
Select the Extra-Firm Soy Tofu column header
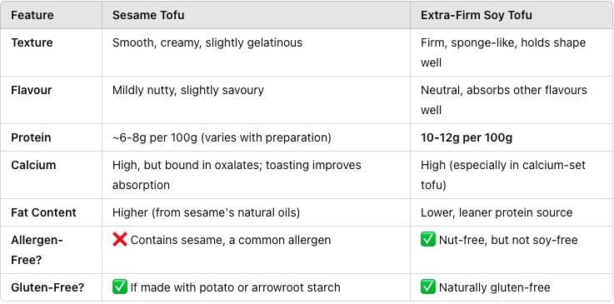pyautogui.click(x=477, y=15)
